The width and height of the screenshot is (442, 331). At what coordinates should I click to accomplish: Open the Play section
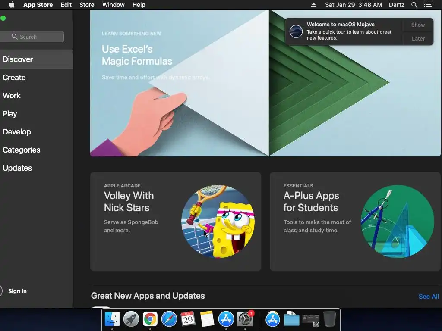36,114
